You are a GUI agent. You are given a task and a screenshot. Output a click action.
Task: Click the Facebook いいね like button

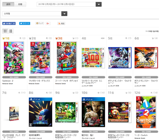[x=9, y=23]
